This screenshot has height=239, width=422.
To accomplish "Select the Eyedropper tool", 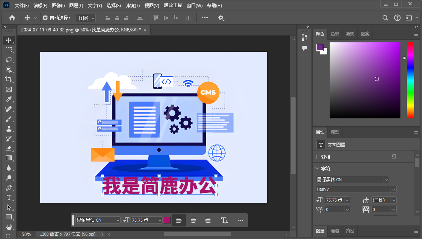I will click(x=8, y=99).
